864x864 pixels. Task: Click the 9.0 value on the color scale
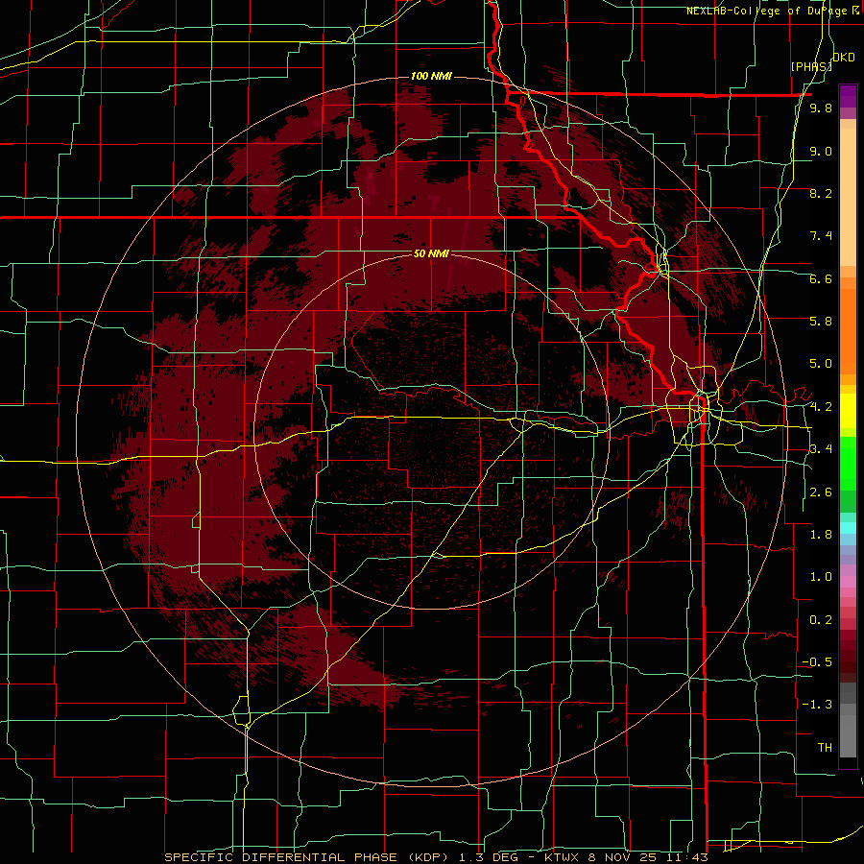coord(821,151)
